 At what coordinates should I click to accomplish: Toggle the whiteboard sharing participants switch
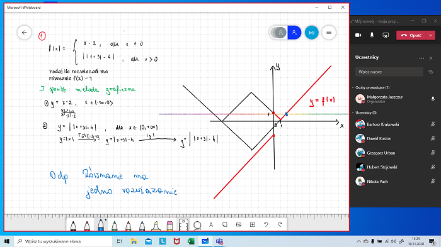coord(285,33)
